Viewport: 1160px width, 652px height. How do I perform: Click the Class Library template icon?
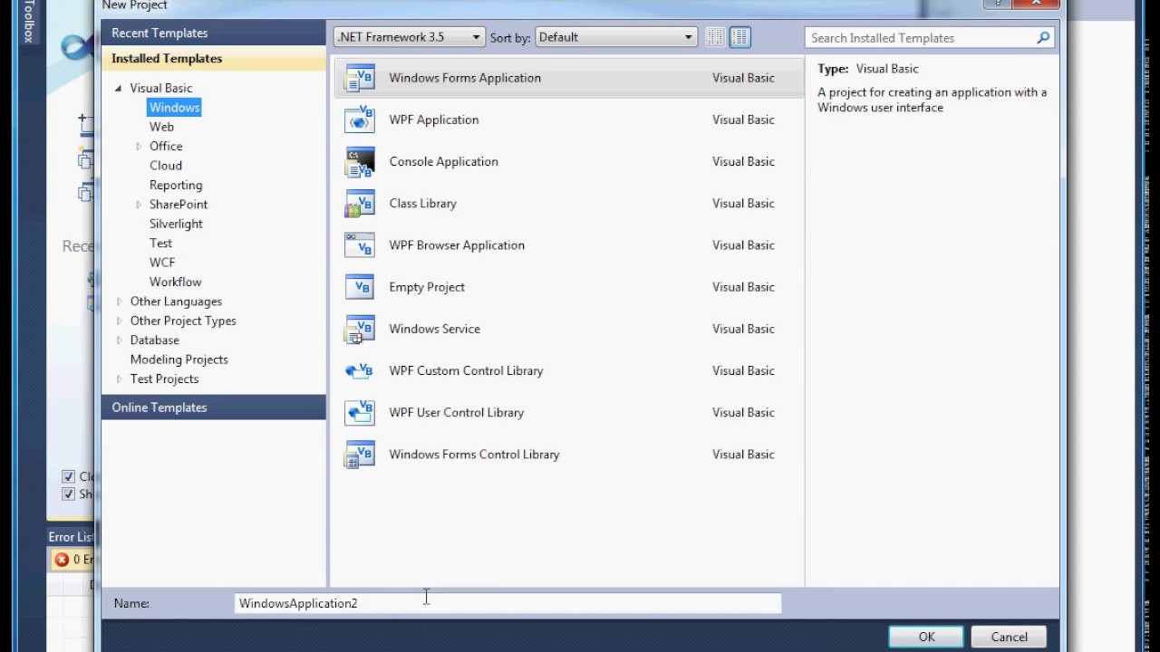click(360, 203)
